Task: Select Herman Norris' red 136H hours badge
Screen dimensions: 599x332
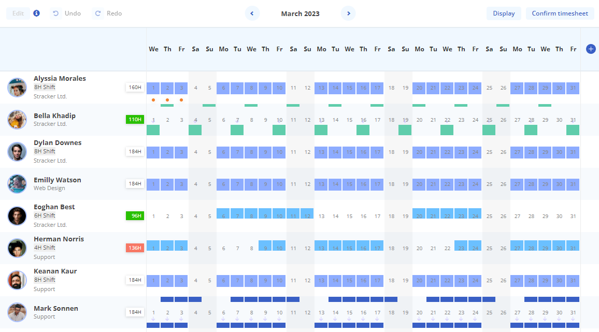Action: [x=135, y=248]
